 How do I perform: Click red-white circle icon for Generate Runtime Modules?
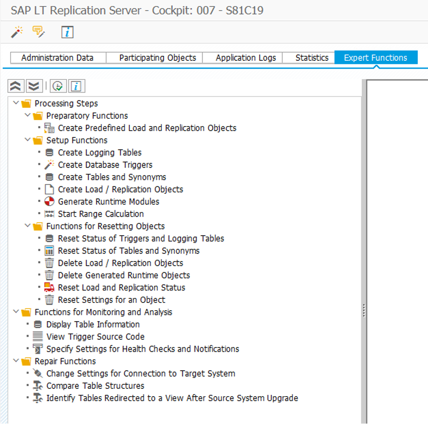click(49, 201)
